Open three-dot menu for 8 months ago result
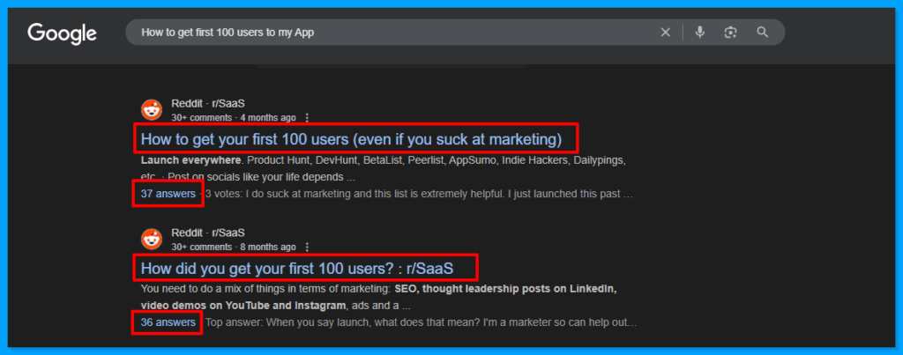This screenshot has width=903, height=355. 307,248
